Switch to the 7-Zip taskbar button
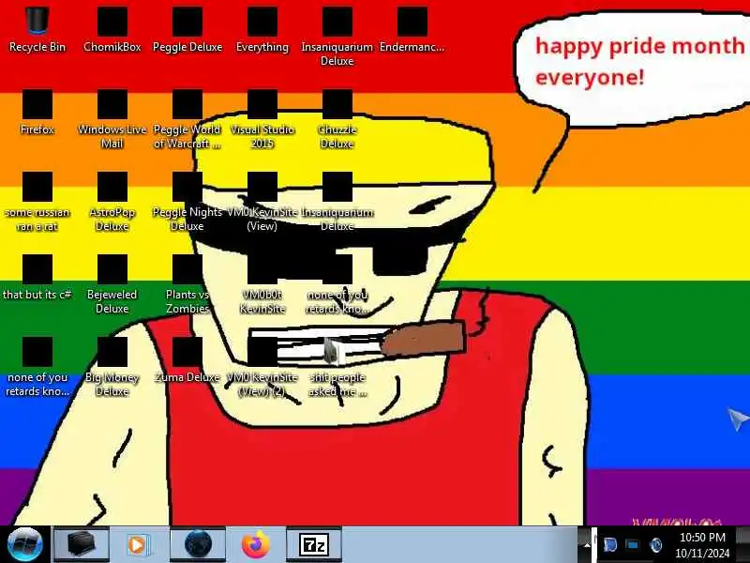The image size is (750, 563). pyautogui.click(x=314, y=545)
